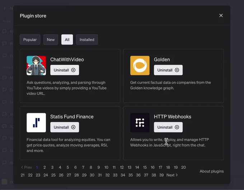
Task: Click the ChatWithVideo plugin title
Action: point(67,60)
